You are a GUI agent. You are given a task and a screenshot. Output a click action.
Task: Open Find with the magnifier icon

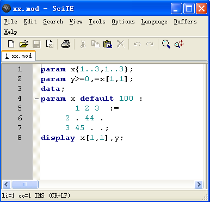(x=166, y=44)
